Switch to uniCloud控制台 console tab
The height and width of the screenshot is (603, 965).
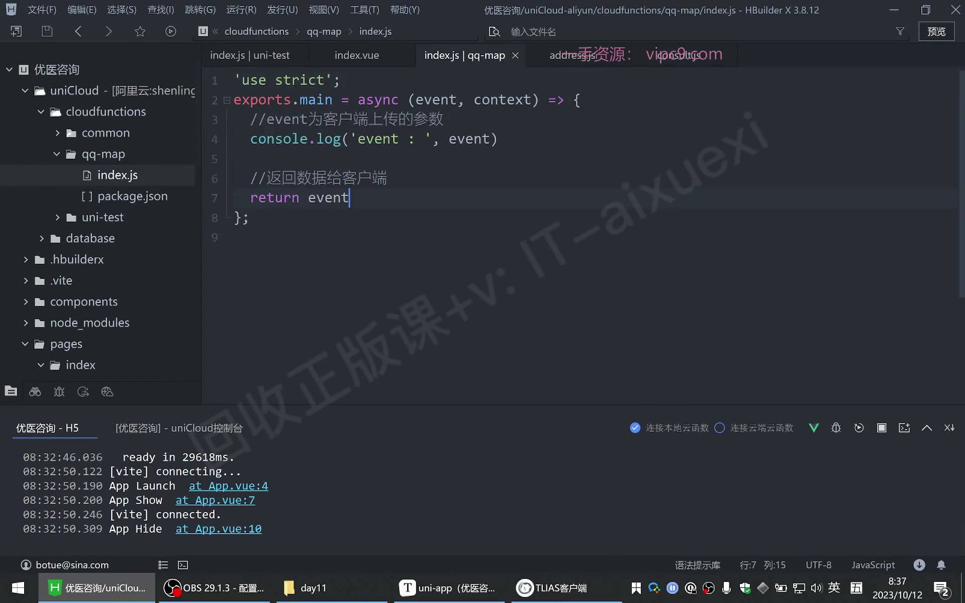179,428
